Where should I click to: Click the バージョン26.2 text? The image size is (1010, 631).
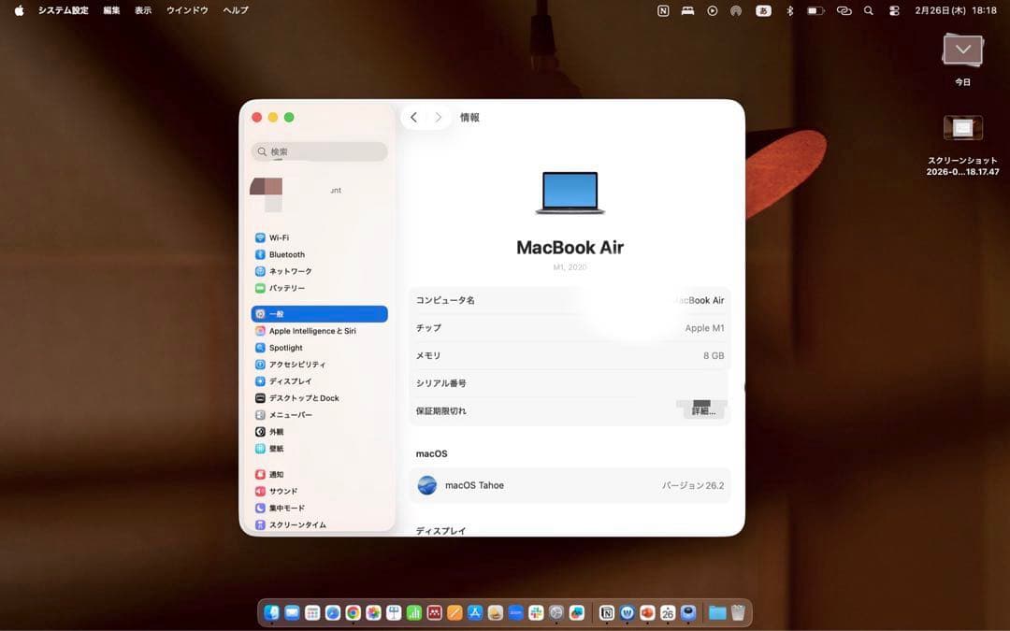coord(693,485)
